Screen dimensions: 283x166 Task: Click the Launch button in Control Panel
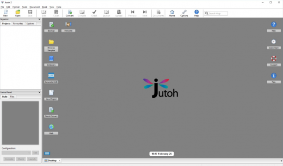[32, 159]
